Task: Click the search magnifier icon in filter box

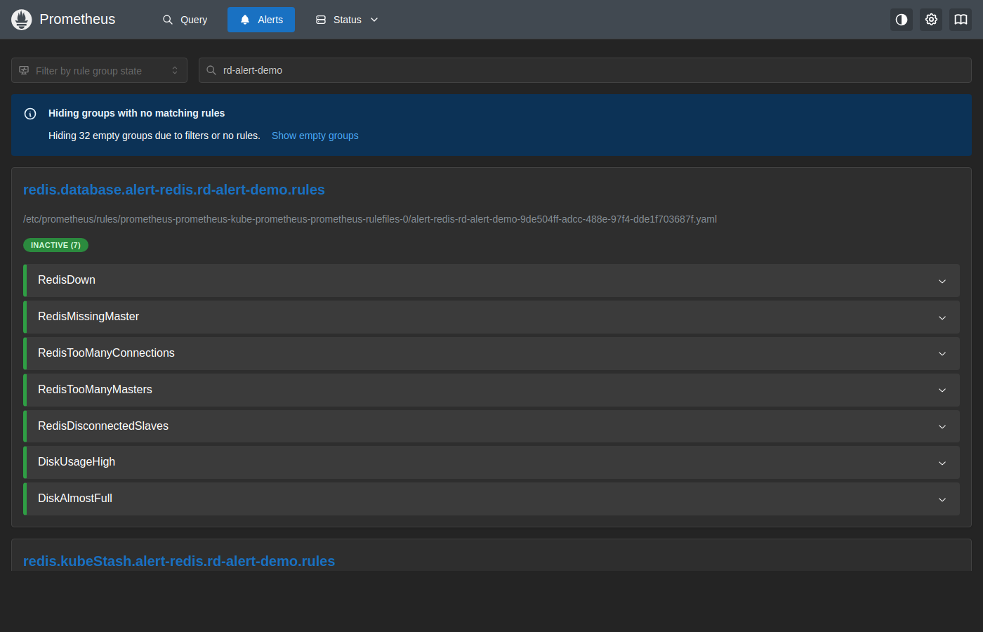Action: tap(211, 70)
